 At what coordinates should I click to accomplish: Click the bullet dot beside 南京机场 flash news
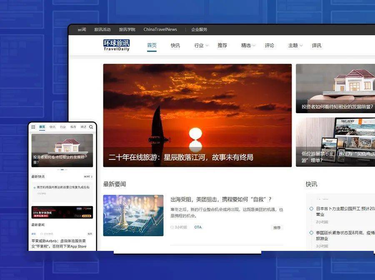point(34,188)
